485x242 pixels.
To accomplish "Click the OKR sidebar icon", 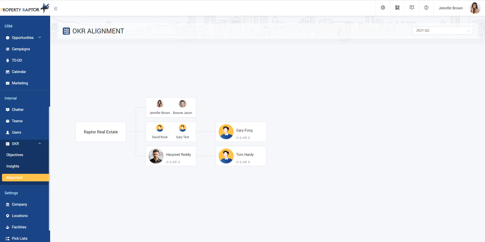I will (x=8, y=144).
